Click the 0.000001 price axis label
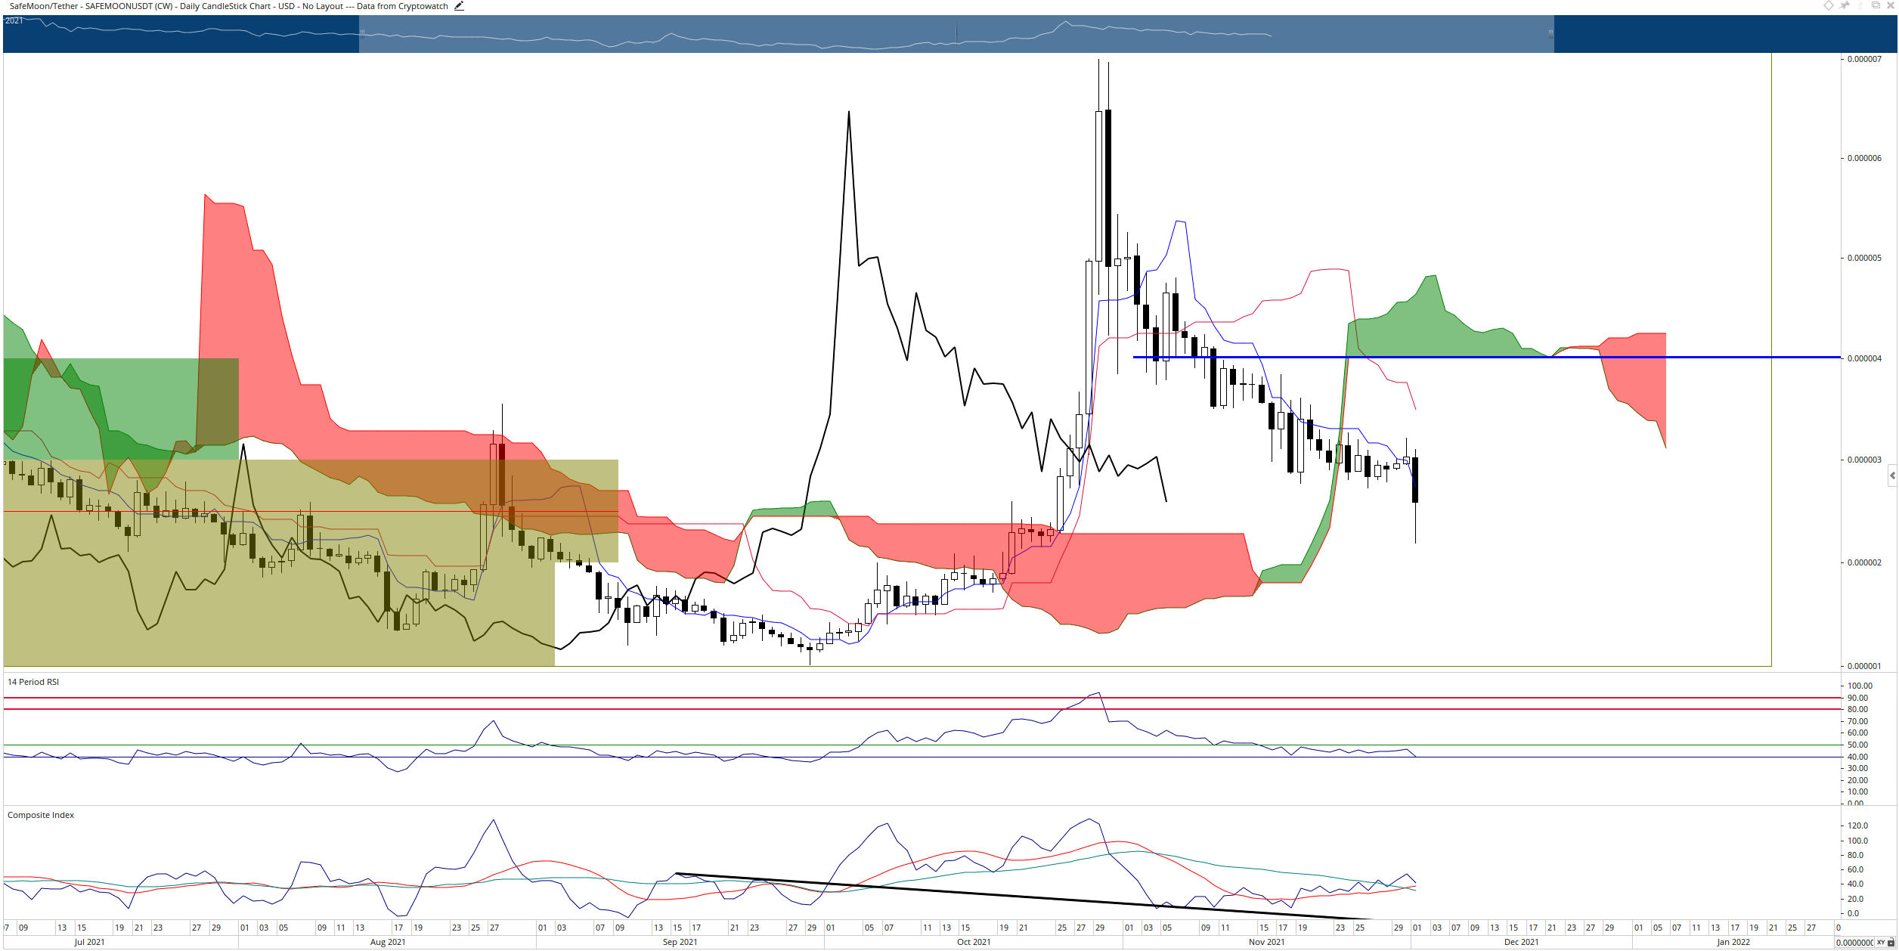1899x951 pixels. click(1864, 666)
